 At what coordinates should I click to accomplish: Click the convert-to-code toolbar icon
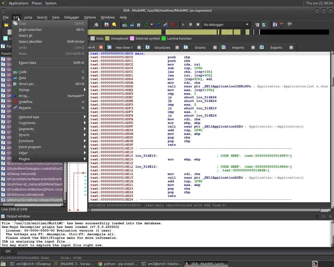125,25
